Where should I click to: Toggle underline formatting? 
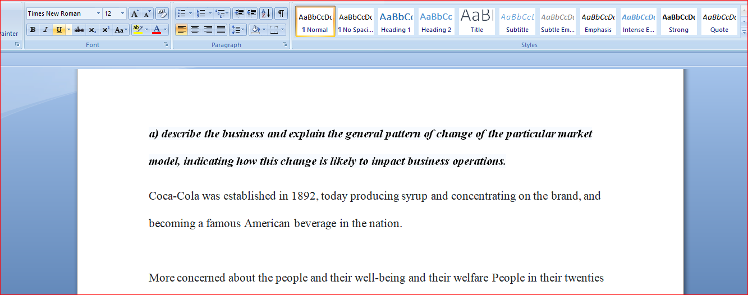(x=58, y=30)
